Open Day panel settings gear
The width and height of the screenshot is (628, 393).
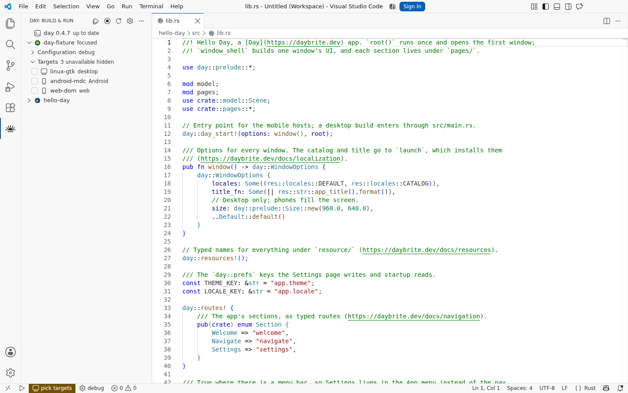pyautogui.click(x=130, y=21)
